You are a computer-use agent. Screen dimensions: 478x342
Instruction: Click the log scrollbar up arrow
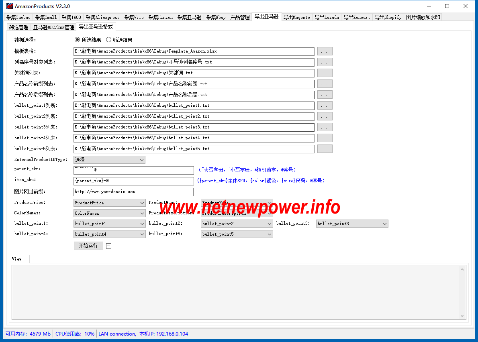pyautogui.click(x=462, y=269)
